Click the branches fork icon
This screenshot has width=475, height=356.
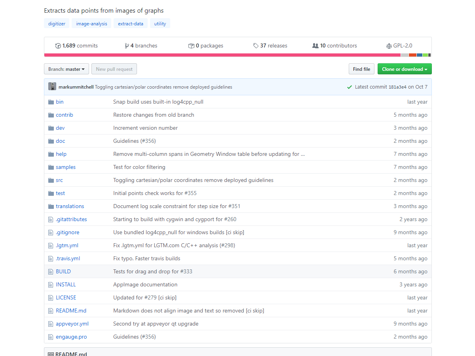pos(127,46)
